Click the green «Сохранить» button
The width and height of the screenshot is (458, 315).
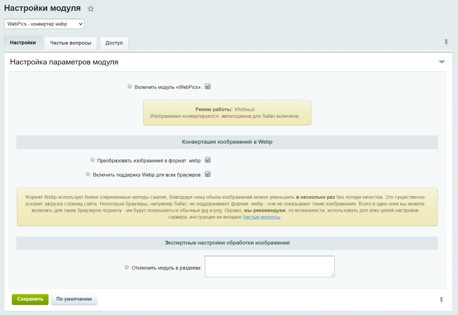30,299
